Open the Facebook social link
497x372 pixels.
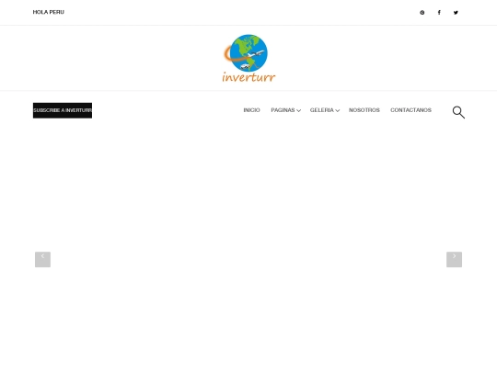[x=439, y=12]
